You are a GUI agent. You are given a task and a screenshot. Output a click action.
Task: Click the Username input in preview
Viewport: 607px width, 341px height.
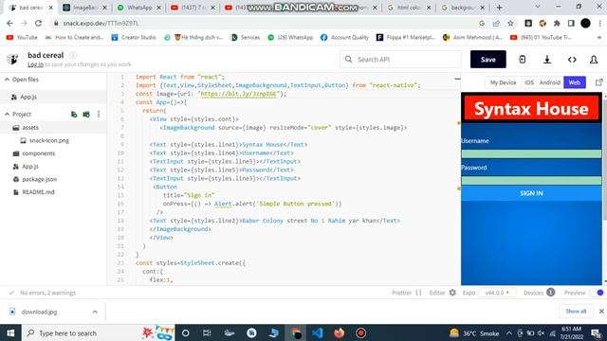[x=531, y=153]
